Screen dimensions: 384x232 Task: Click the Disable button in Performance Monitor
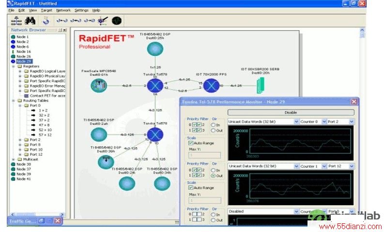pyautogui.click(x=291, y=113)
